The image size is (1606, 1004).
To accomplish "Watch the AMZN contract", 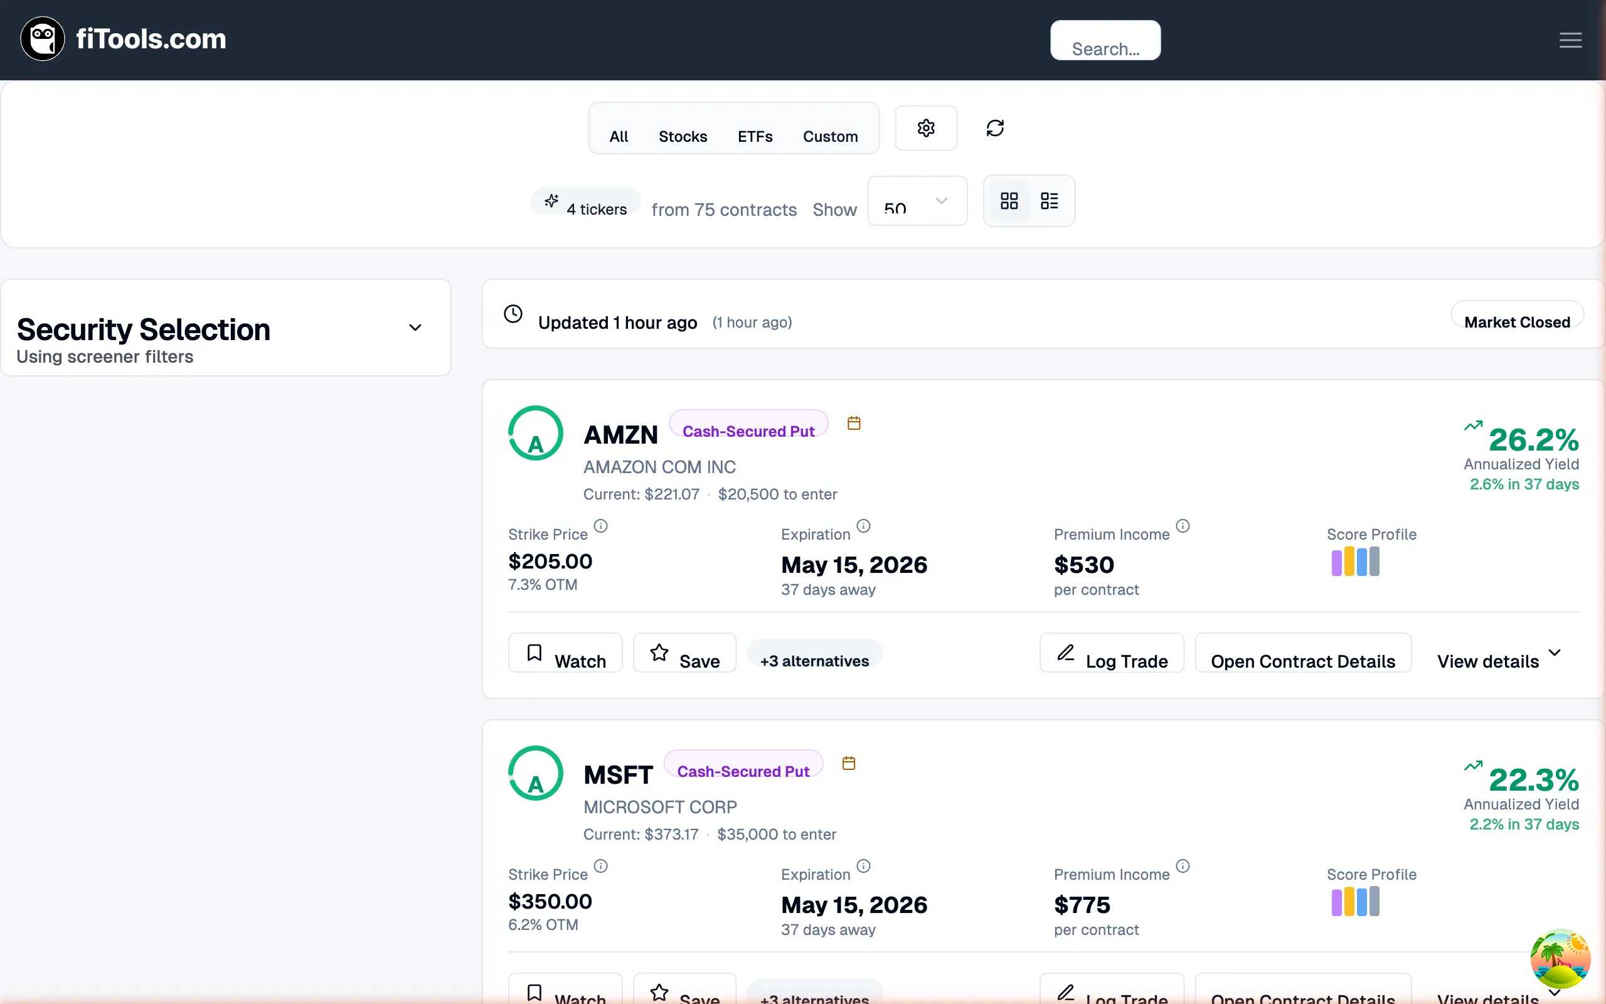I will (x=565, y=653).
